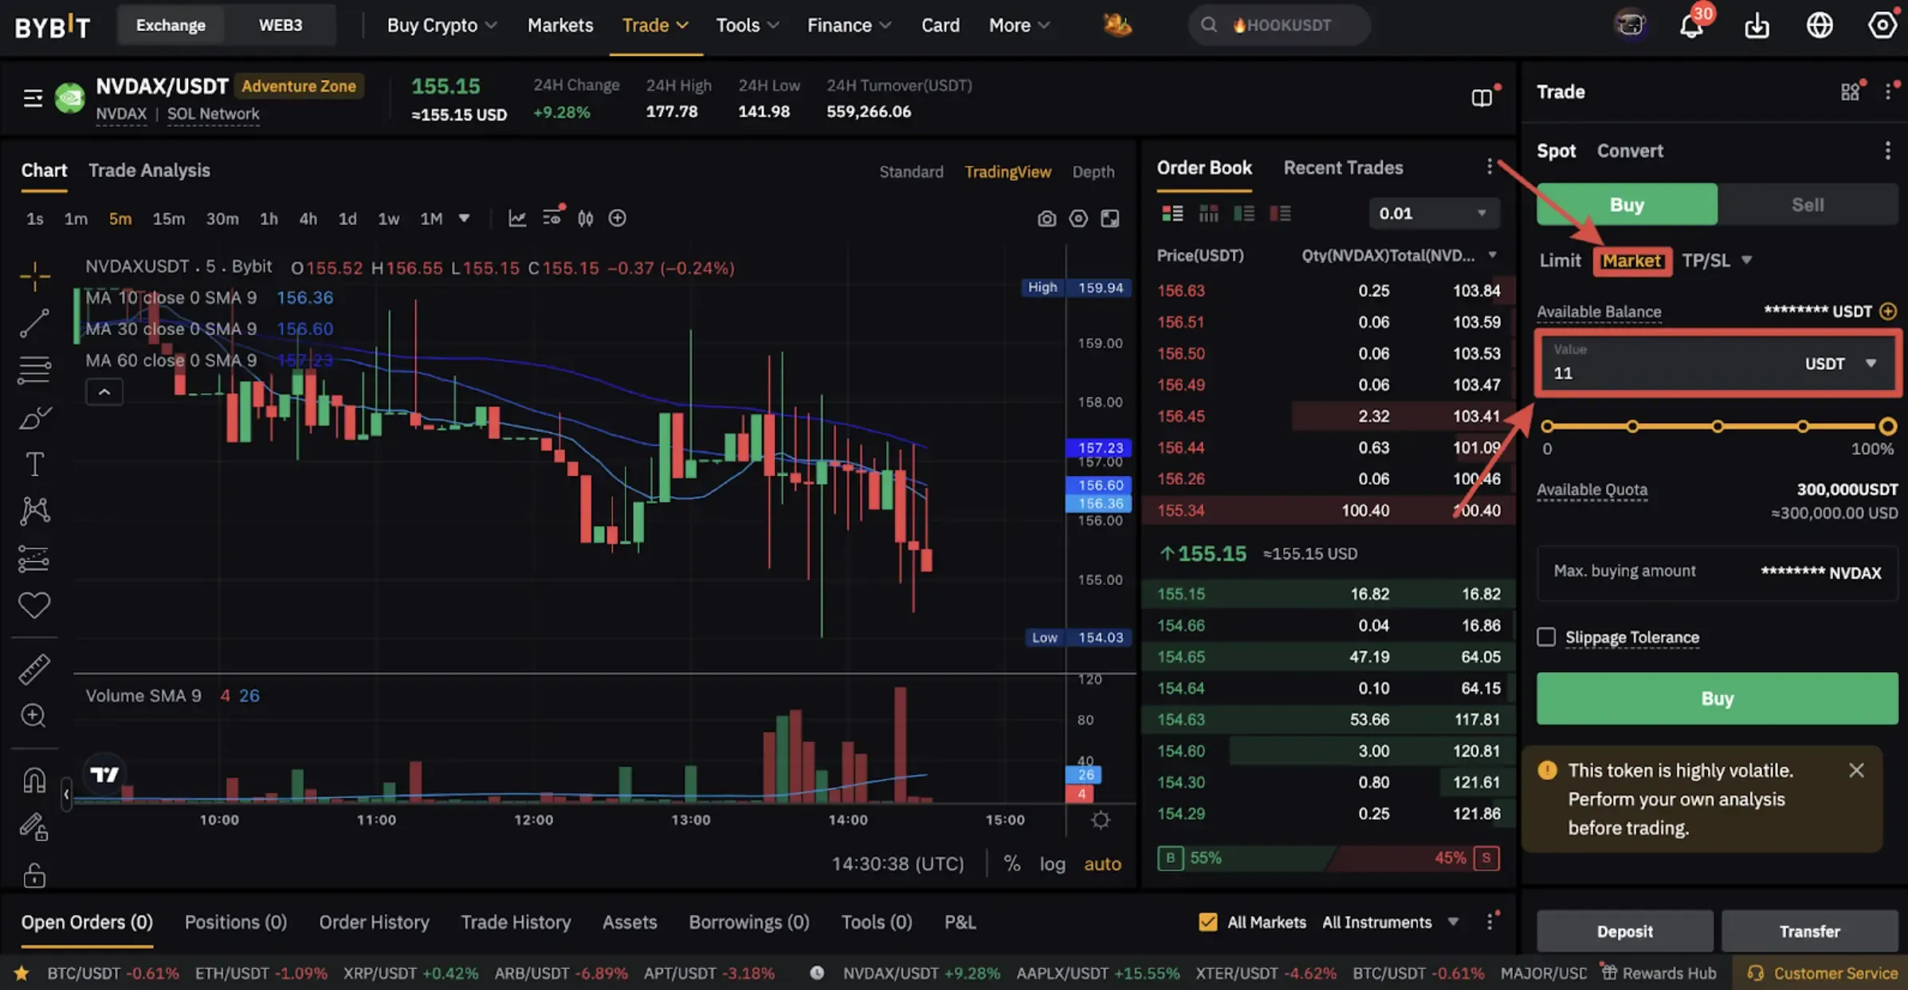Click the green Buy button
This screenshot has height=990, width=1908.
click(x=1716, y=698)
